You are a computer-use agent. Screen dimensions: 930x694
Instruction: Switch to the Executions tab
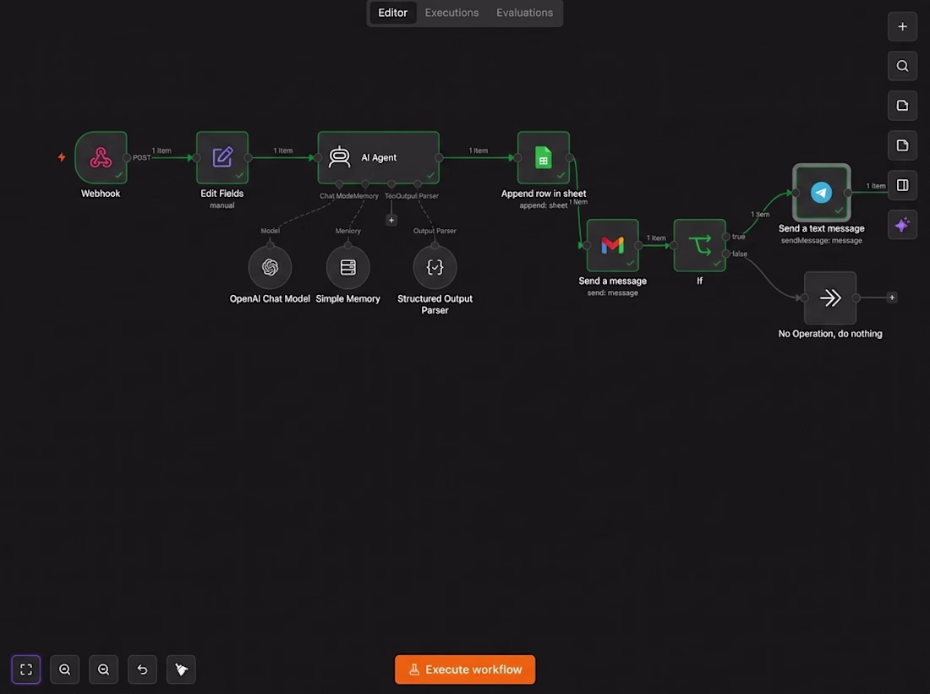[451, 13]
